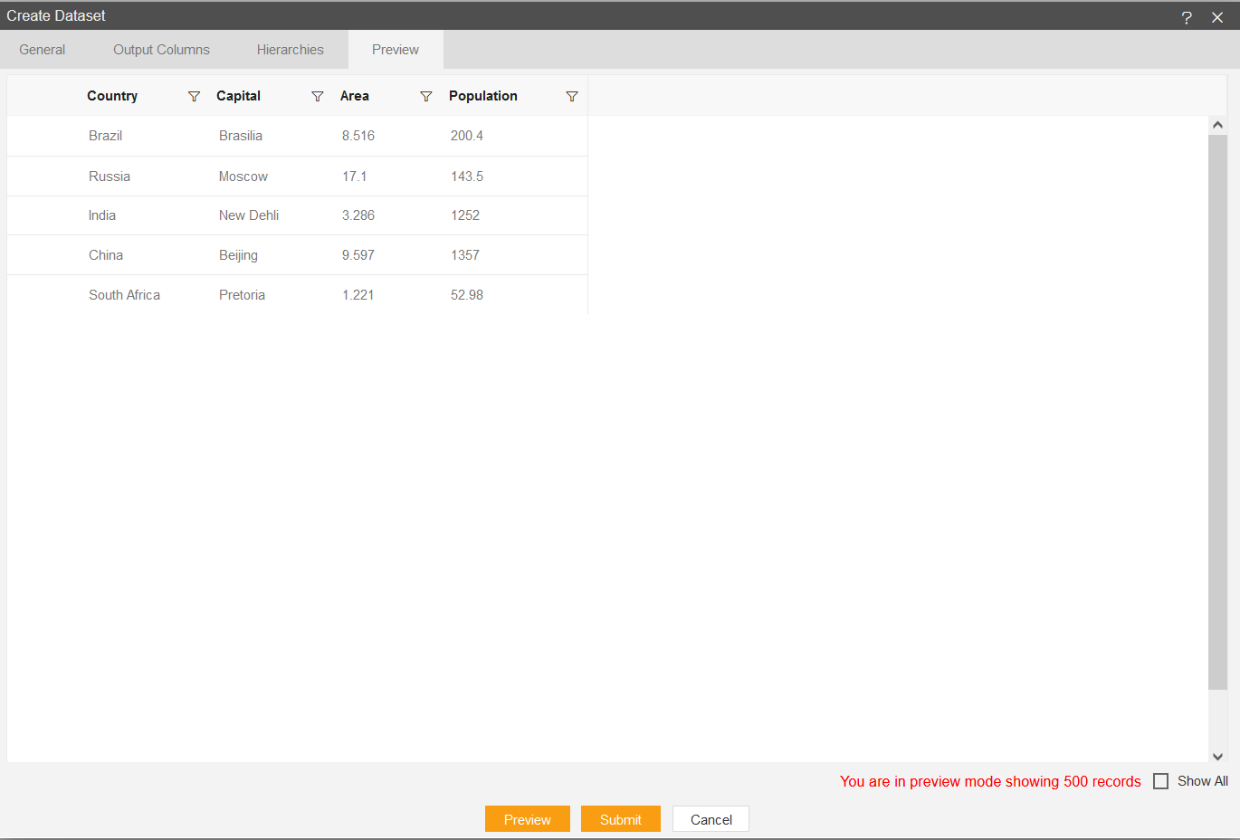Enable the Show All checkbox
Image resolution: width=1240 pixels, height=840 pixels.
(1161, 781)
